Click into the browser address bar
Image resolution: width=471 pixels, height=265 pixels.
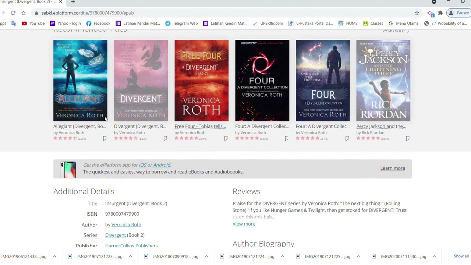(221, 13)
